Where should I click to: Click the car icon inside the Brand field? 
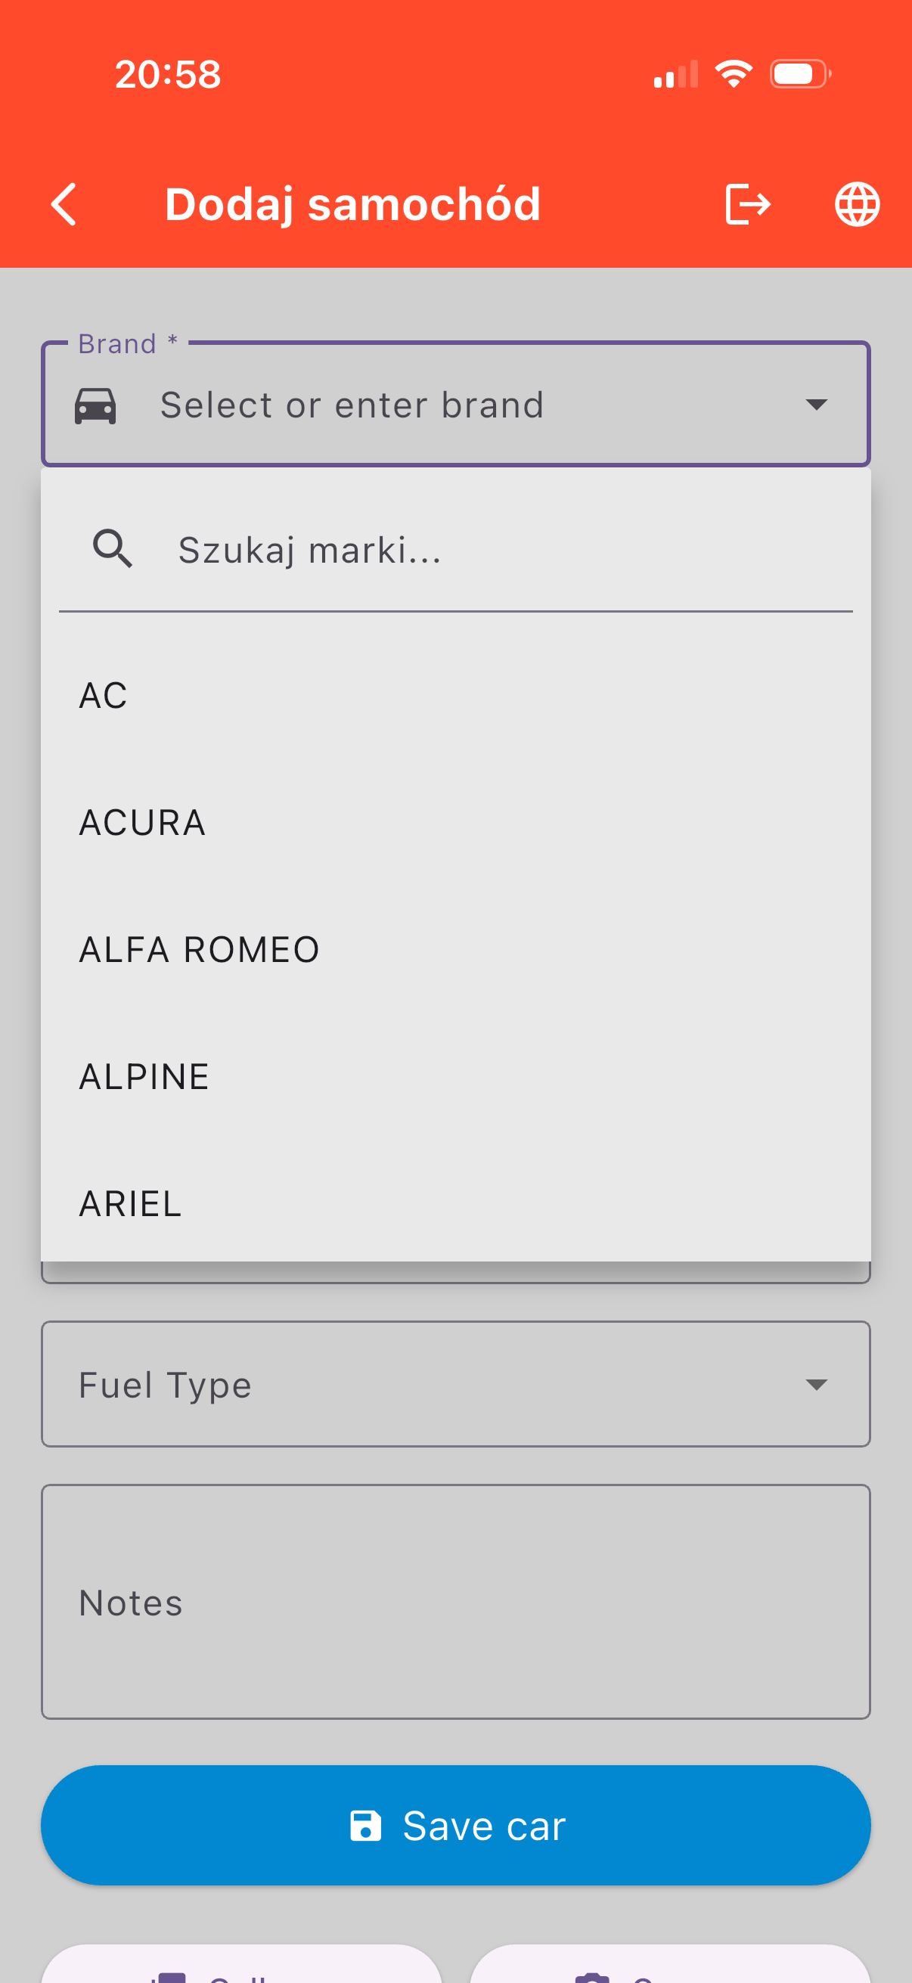coord(95,404)
